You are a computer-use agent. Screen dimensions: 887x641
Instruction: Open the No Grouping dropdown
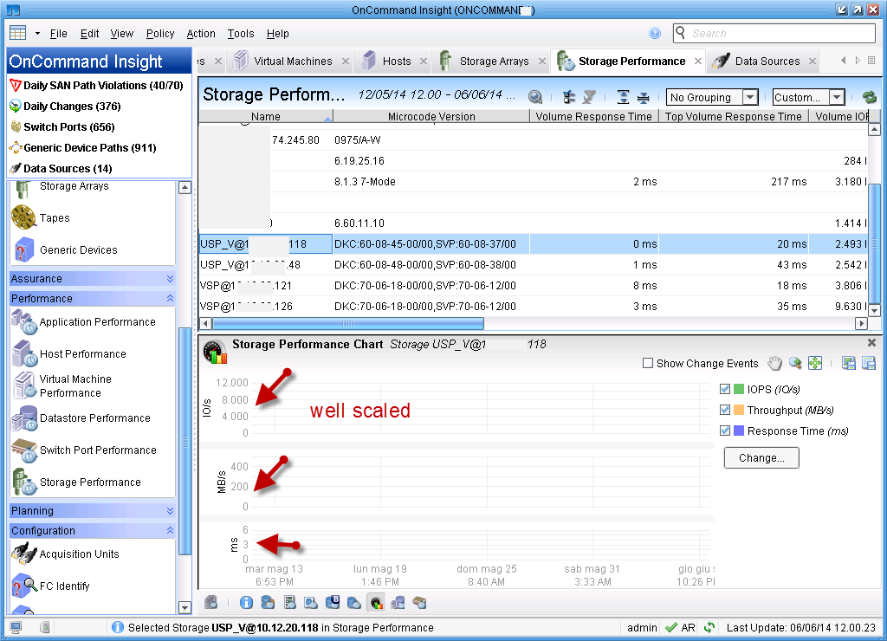713,98
